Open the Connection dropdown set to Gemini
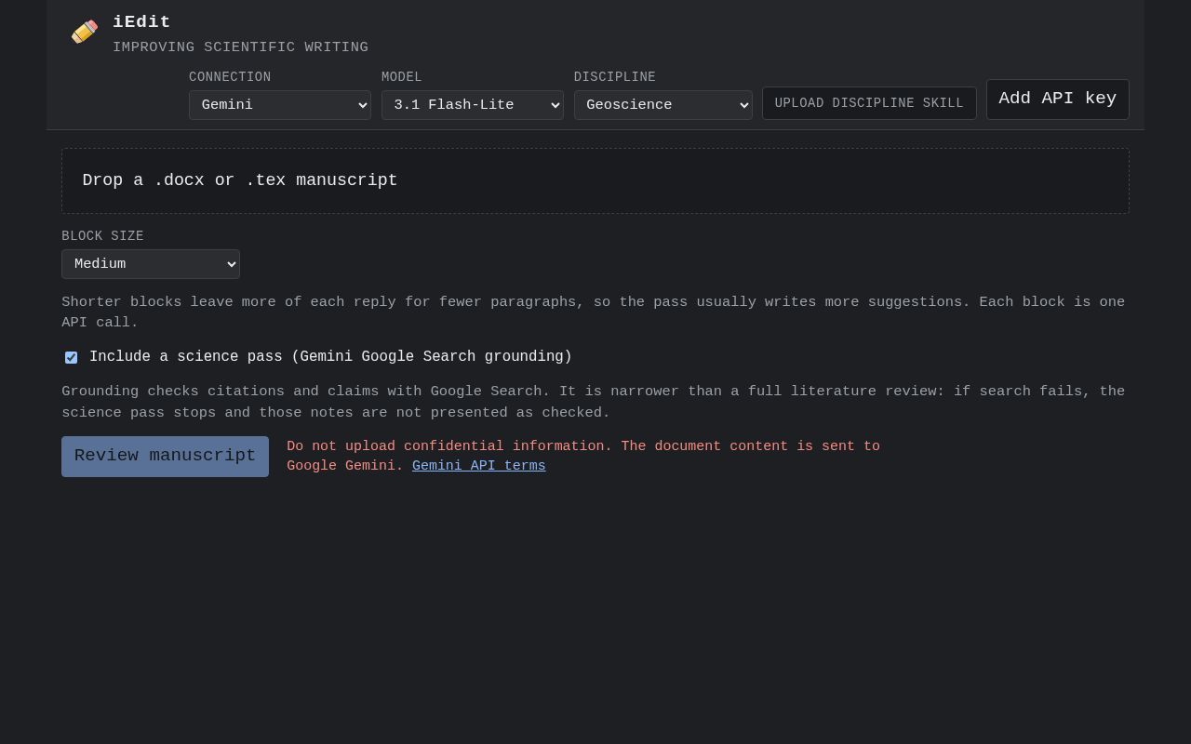The image size is (1191, 744). tap(280, 105)
